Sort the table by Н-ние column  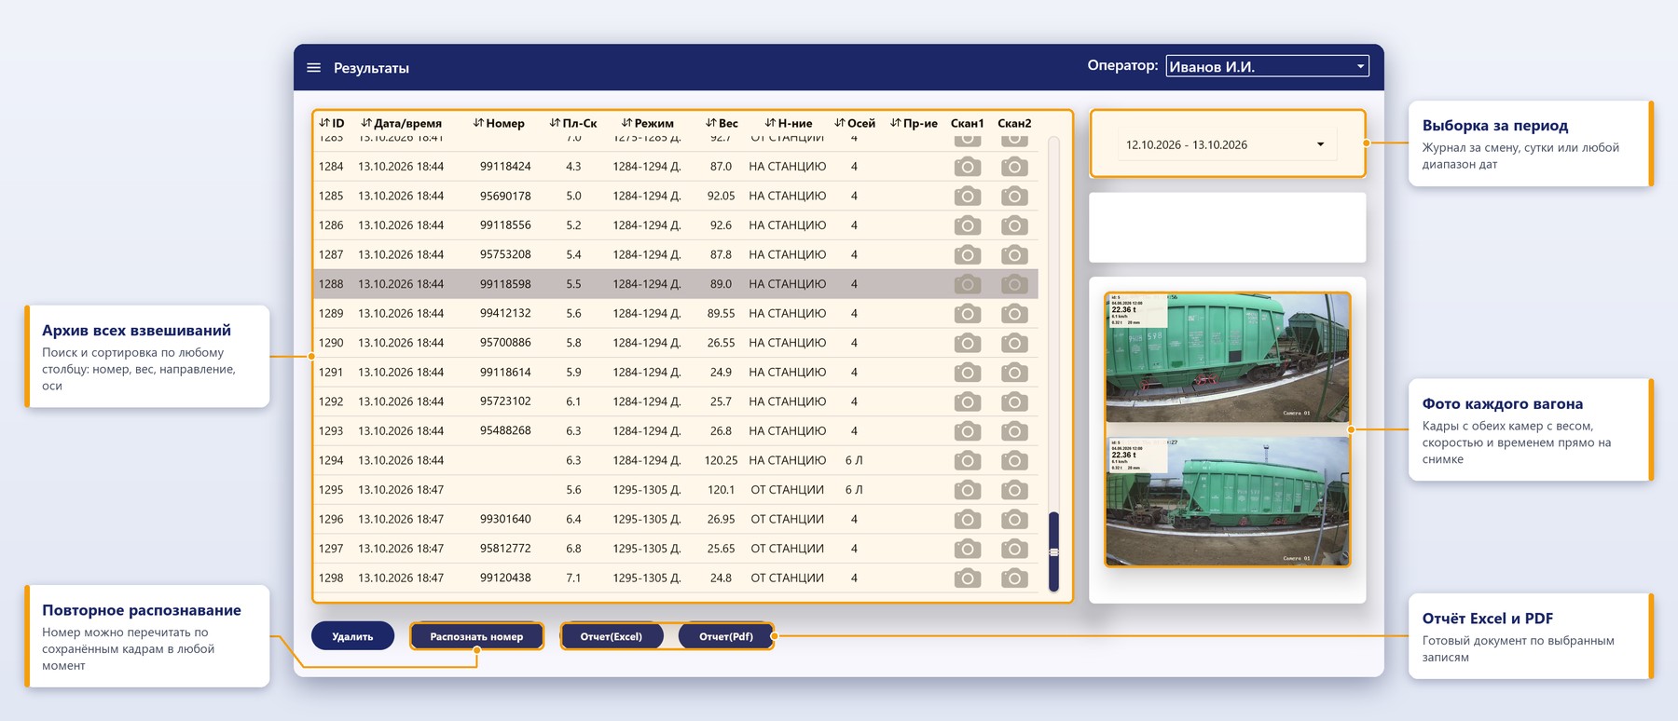[x=789, y=123]
